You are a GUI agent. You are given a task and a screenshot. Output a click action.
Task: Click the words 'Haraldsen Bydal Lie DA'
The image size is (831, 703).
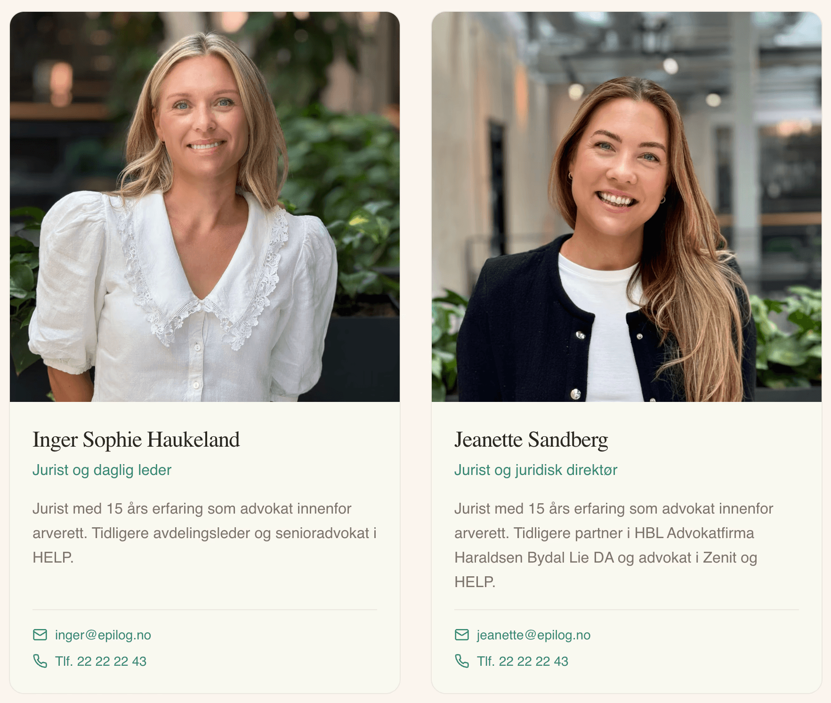(x=534, y=558)
